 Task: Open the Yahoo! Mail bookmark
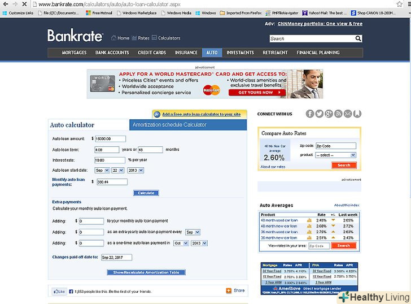(x=325, y=13)
